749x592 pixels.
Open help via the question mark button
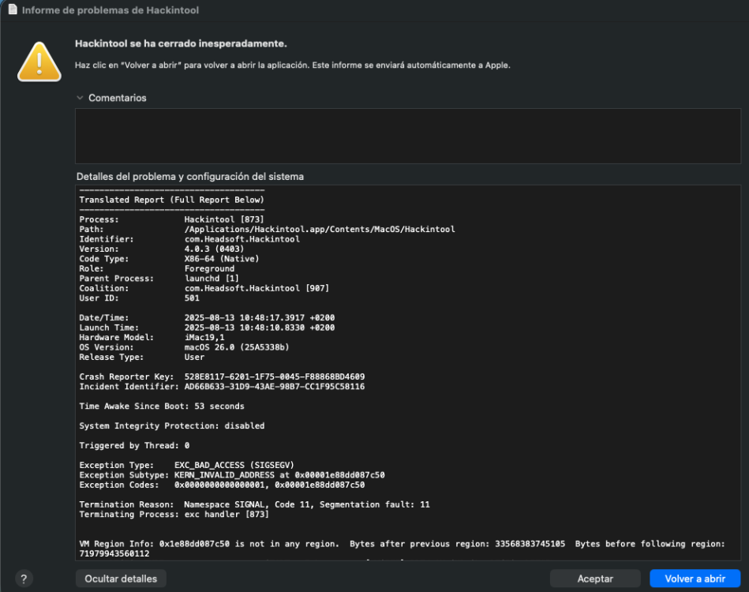pos(24,579)
